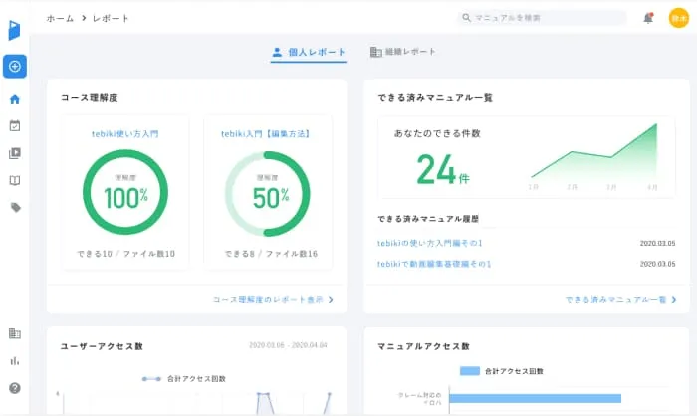Switch to 組織レポート tab
This screenshot has width=697, height=416.
click(402, 52)
